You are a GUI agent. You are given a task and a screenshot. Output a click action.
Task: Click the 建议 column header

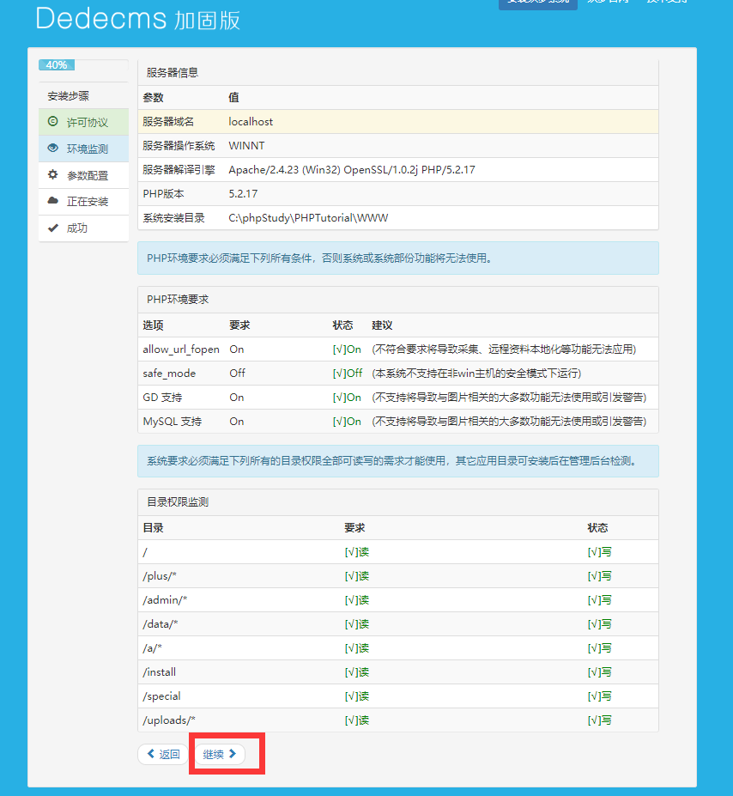click(382, 325)
